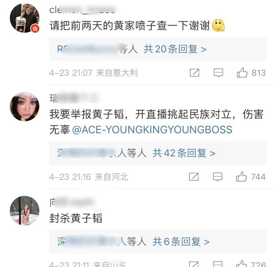Open the username starting with 'cle'
Viewport: 276px width, 267px height.
82,10
